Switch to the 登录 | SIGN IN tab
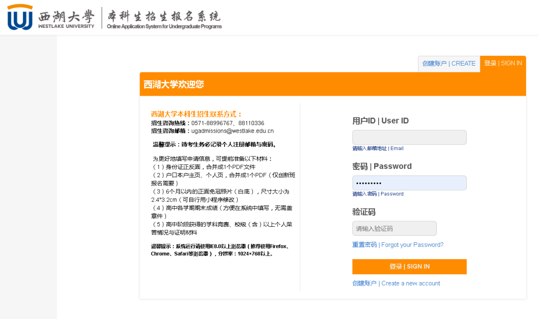538x319 pixels. point(503,63)
